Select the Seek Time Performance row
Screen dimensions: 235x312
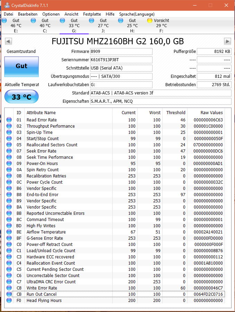pos(118,157)
